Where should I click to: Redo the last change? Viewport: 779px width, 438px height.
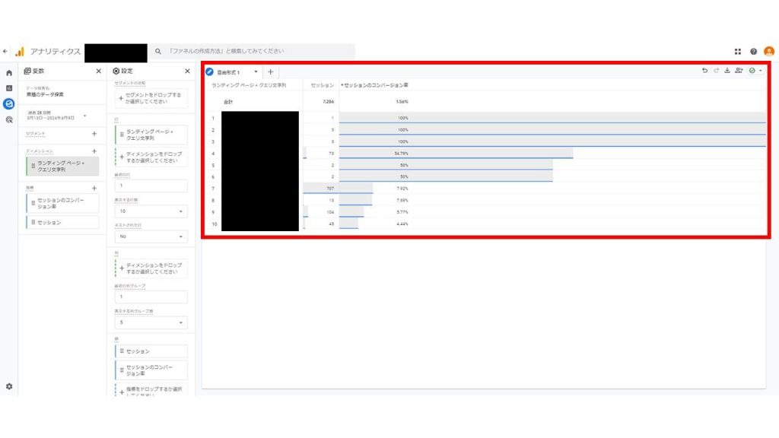716,71
